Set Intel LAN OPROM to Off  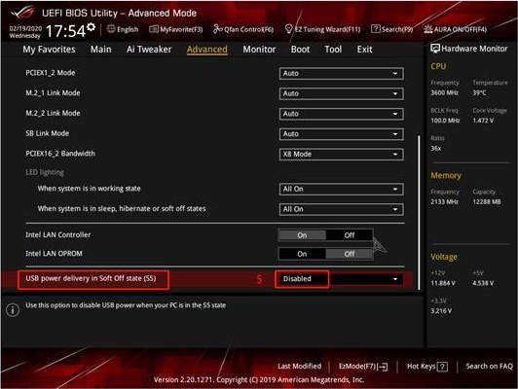pos(350,254)
